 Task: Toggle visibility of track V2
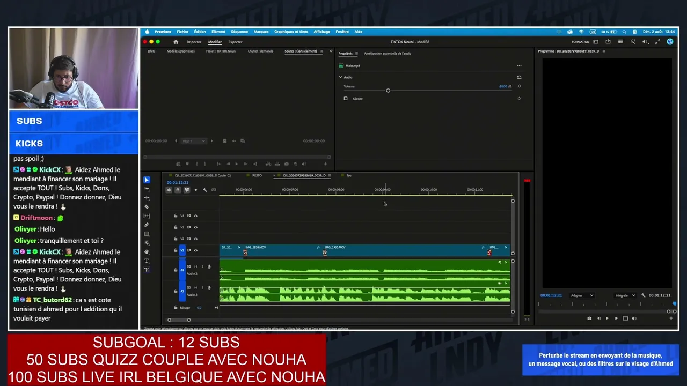195,239
